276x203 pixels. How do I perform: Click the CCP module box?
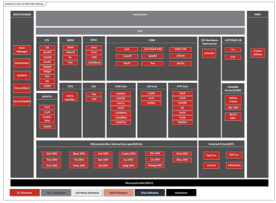(x=94, y=100)
